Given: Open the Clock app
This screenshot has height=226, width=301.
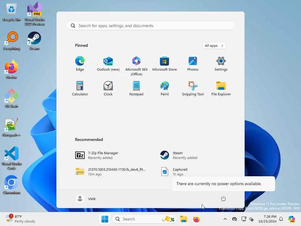Looking at the screenshot, I should pos(108,89).
